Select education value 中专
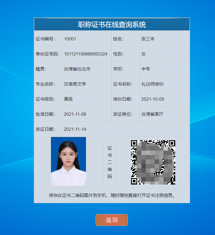215x235 pixels. 146,69
